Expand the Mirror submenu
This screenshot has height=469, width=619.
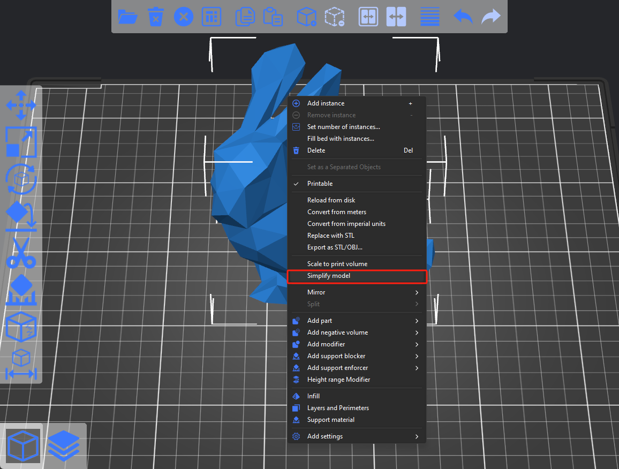[316, 292]
